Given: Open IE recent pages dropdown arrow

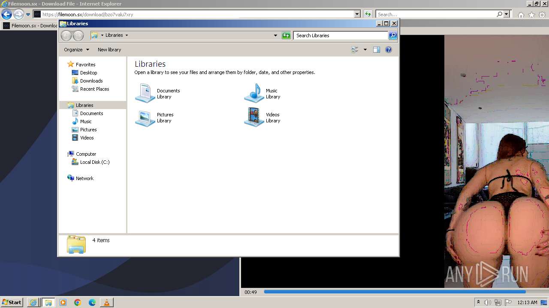Looking at the screenshot, I should click(28, 15).
